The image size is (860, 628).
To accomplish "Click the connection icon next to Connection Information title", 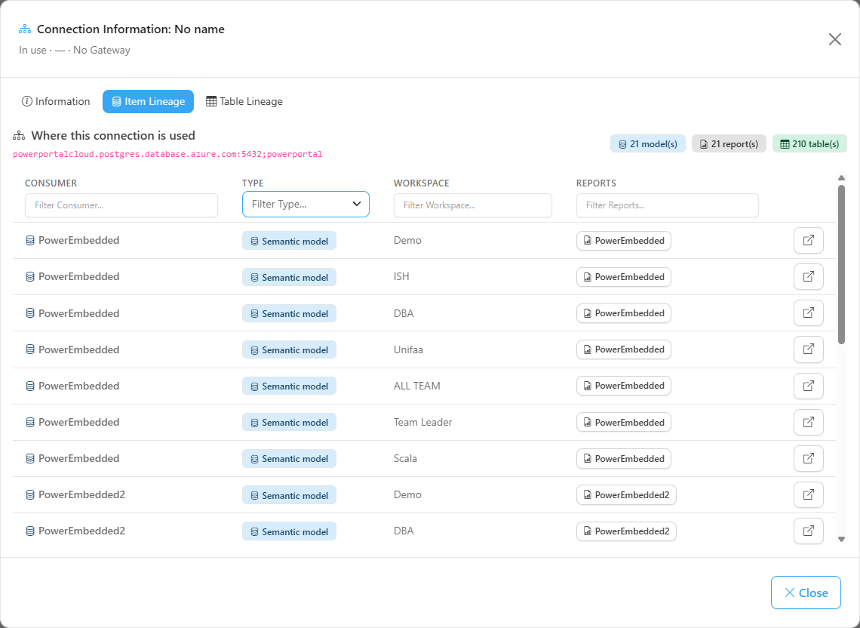I will (25, 29).
